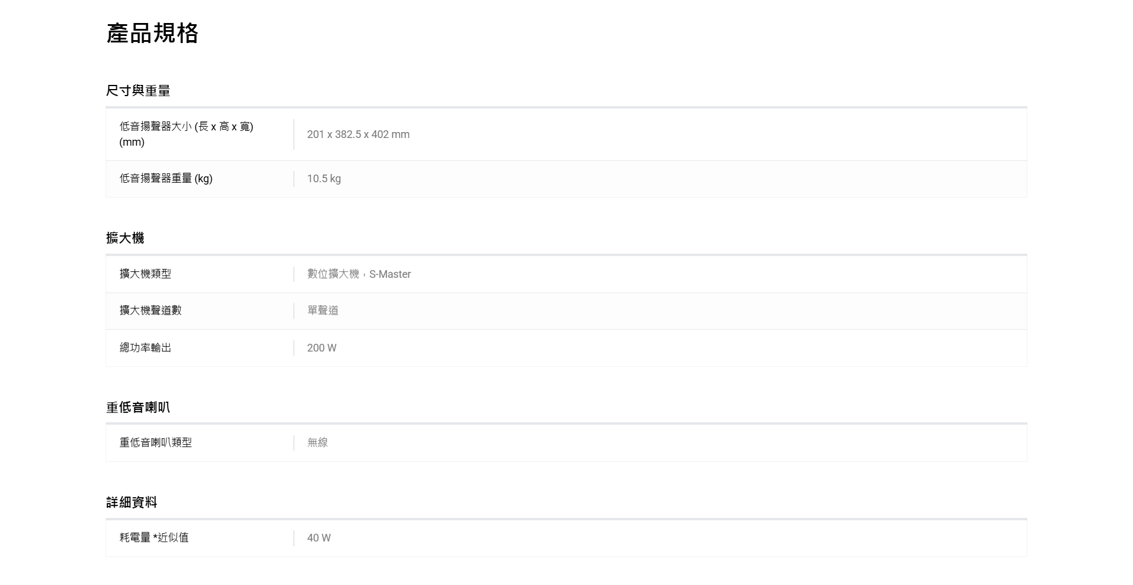Click the 擴大機聲道數 label
The width and height of the screenshot is (1133, 585).
[x=150, y=310]
